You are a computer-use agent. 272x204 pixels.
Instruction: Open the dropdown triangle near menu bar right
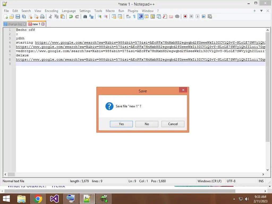(x=261, y=11)
